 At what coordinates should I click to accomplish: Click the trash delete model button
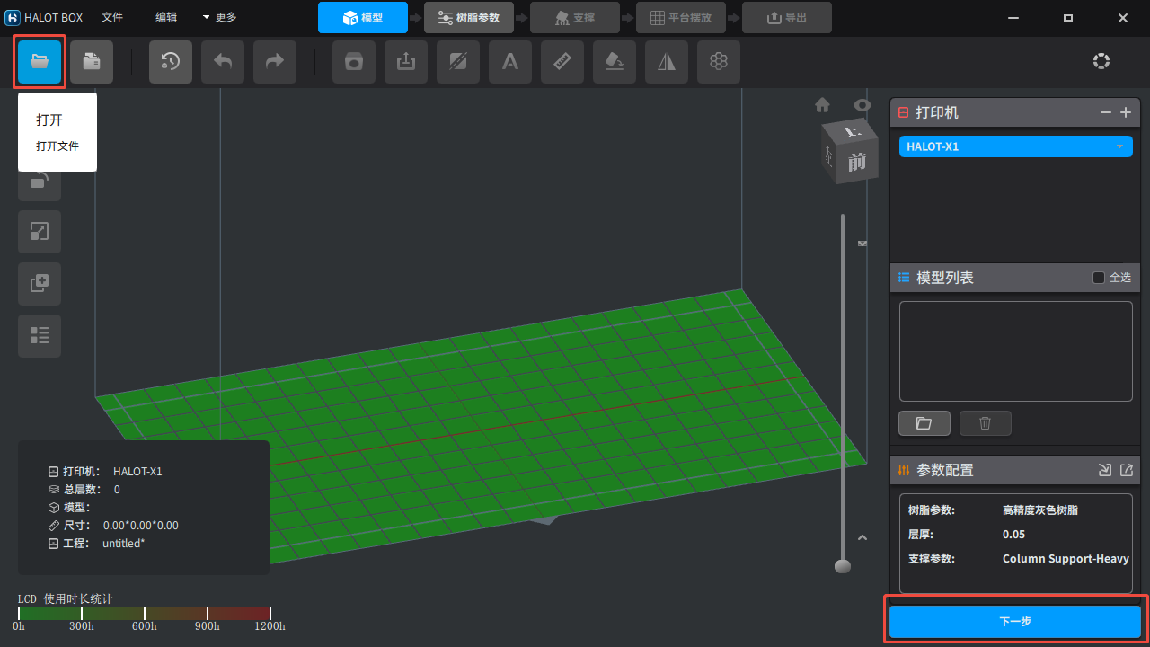pos(986,423)
